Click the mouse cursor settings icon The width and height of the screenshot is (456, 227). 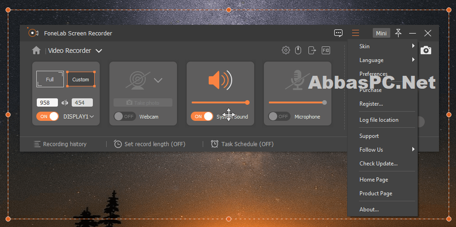pyautogui.click(x=298, y=50)
